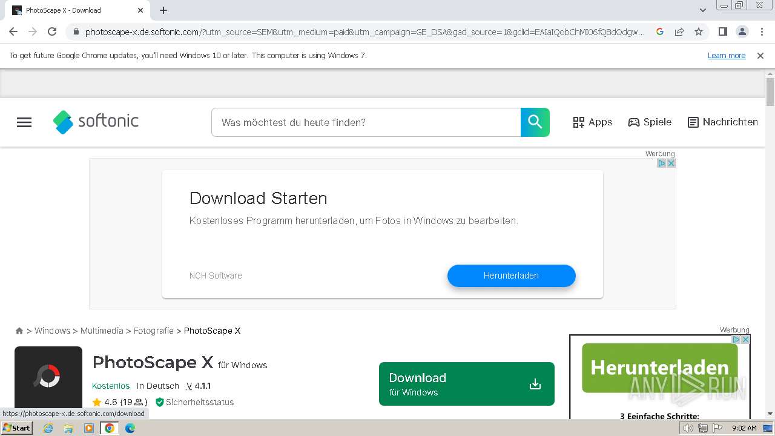
Task: Click the PhotoScape X app icon
Action: (48, 378)
